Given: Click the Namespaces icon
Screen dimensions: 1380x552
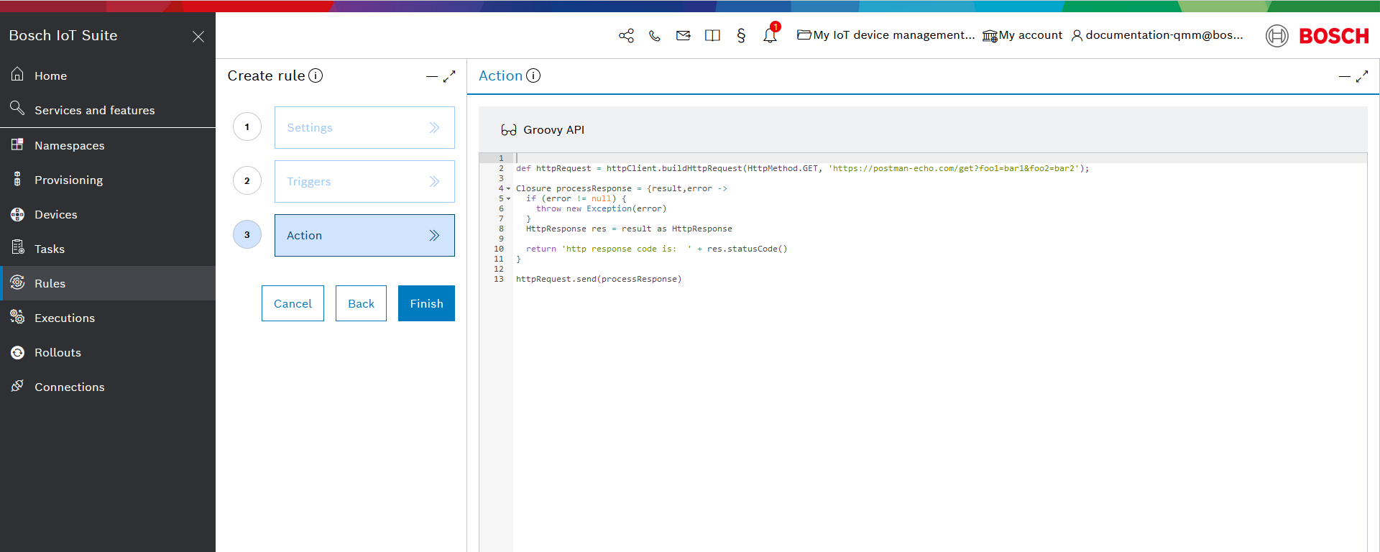Looking at the screenshot, I should (x=17, y=144).
